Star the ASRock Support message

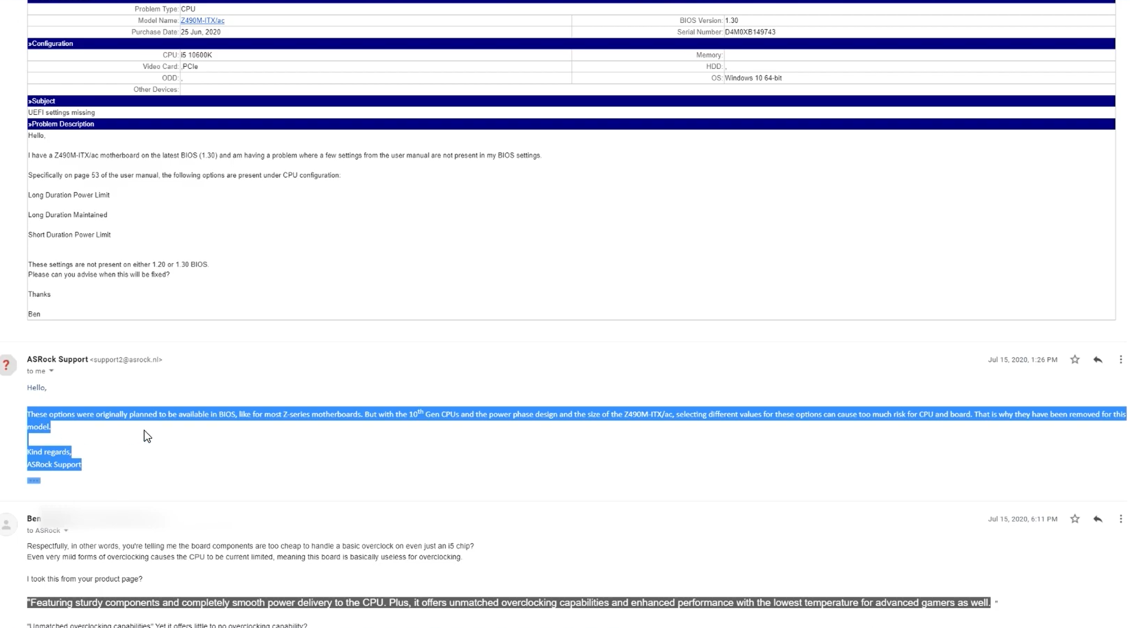point(1075,359)
